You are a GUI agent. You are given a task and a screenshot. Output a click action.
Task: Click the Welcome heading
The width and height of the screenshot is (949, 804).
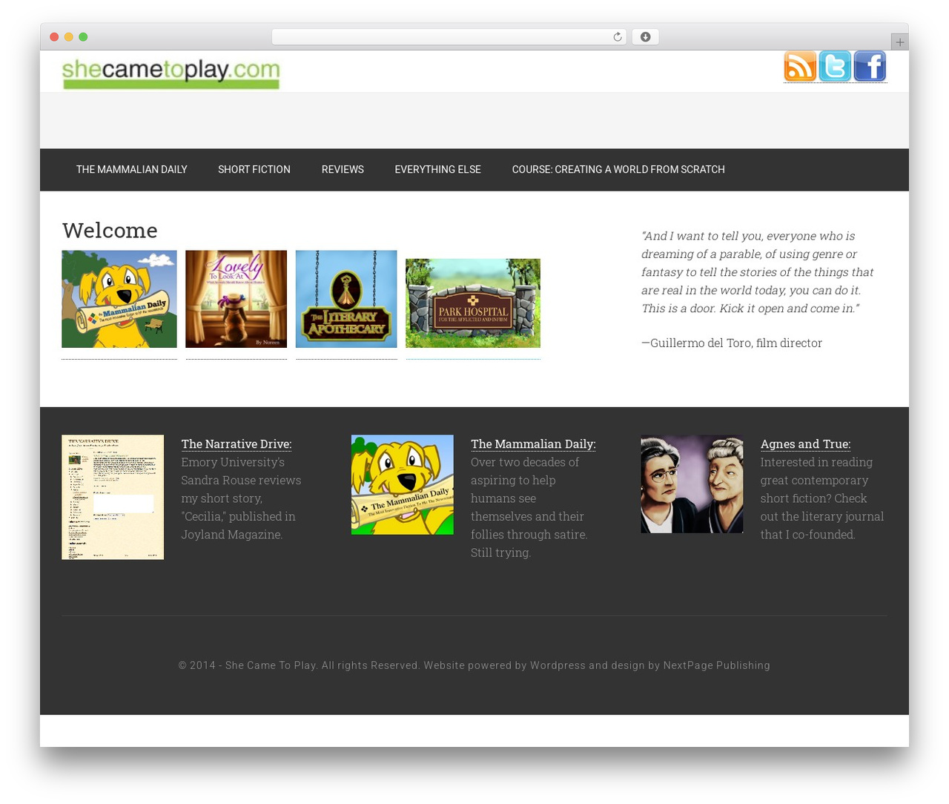[110, 230]
